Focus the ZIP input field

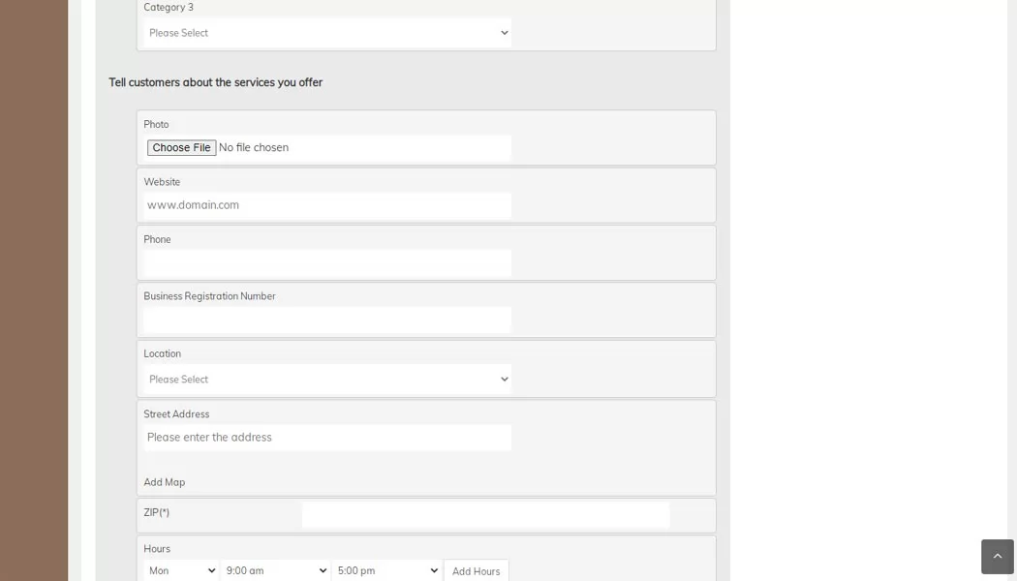click(486, 515)
